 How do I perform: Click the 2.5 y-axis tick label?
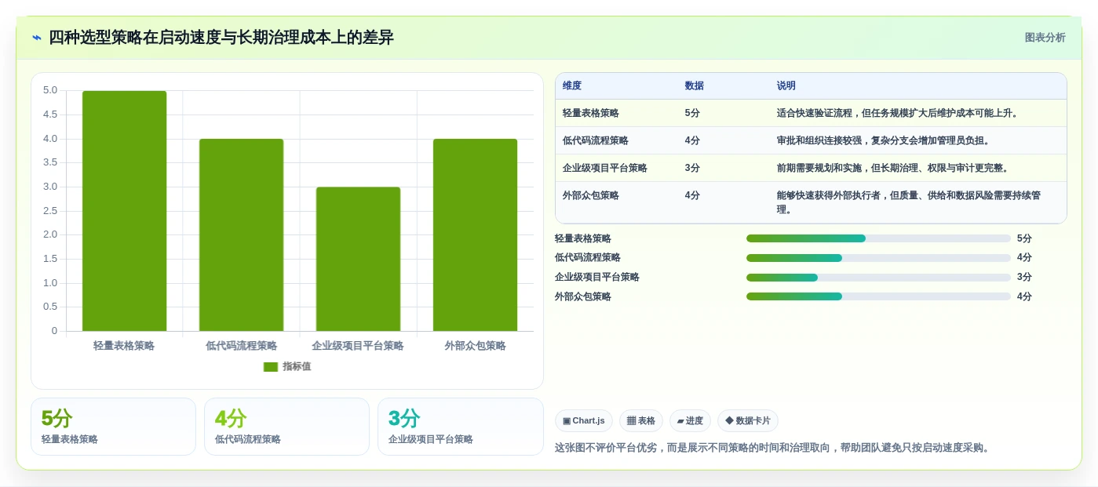(x=50, y=211)
